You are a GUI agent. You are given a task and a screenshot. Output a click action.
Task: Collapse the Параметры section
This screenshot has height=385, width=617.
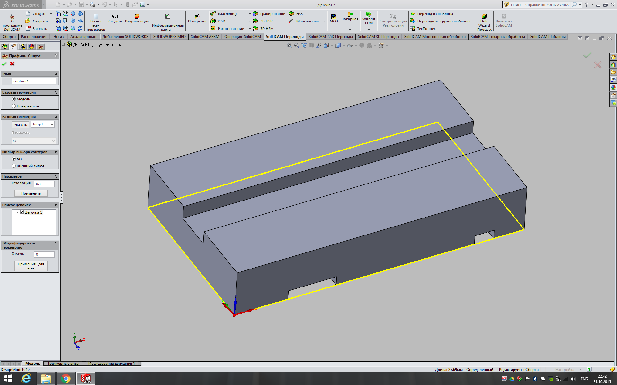pyautogui.click(x=56, y=176)
